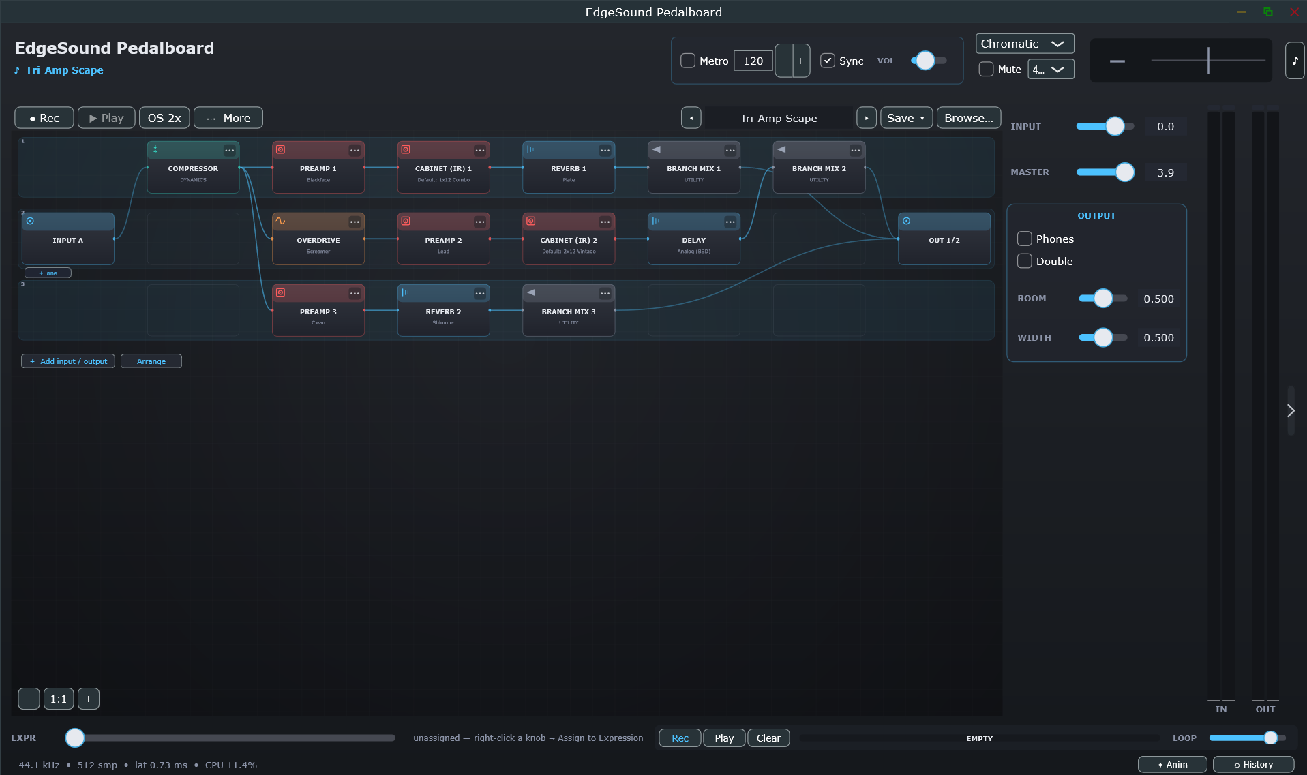This screenshot has width=1307, height=775.
Task: Expand the collapsed right side panel
Action: pyautogui.click(x=1291, y=410)
